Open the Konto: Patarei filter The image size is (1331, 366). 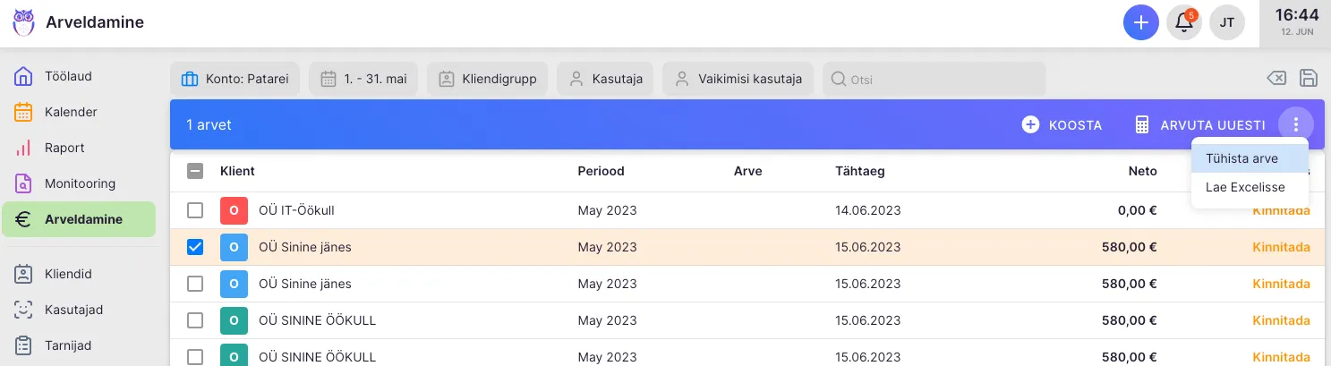(x=236, y=79)
